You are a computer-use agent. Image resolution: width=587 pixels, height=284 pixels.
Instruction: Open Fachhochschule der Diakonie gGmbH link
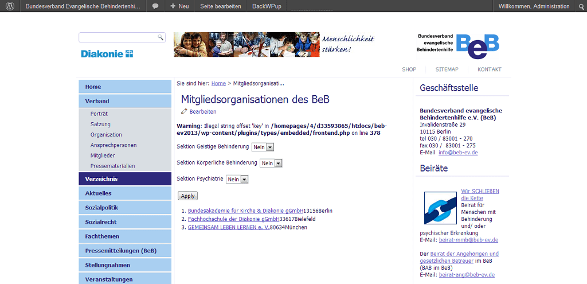pos(234,219)
